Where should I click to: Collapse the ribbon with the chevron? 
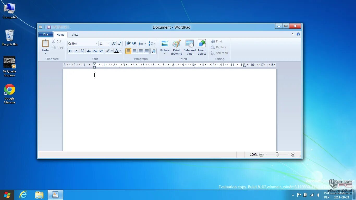tap(293, 34)
